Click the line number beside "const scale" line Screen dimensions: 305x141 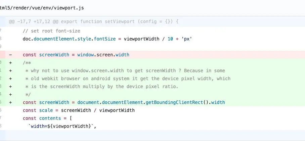pos(1,110)
